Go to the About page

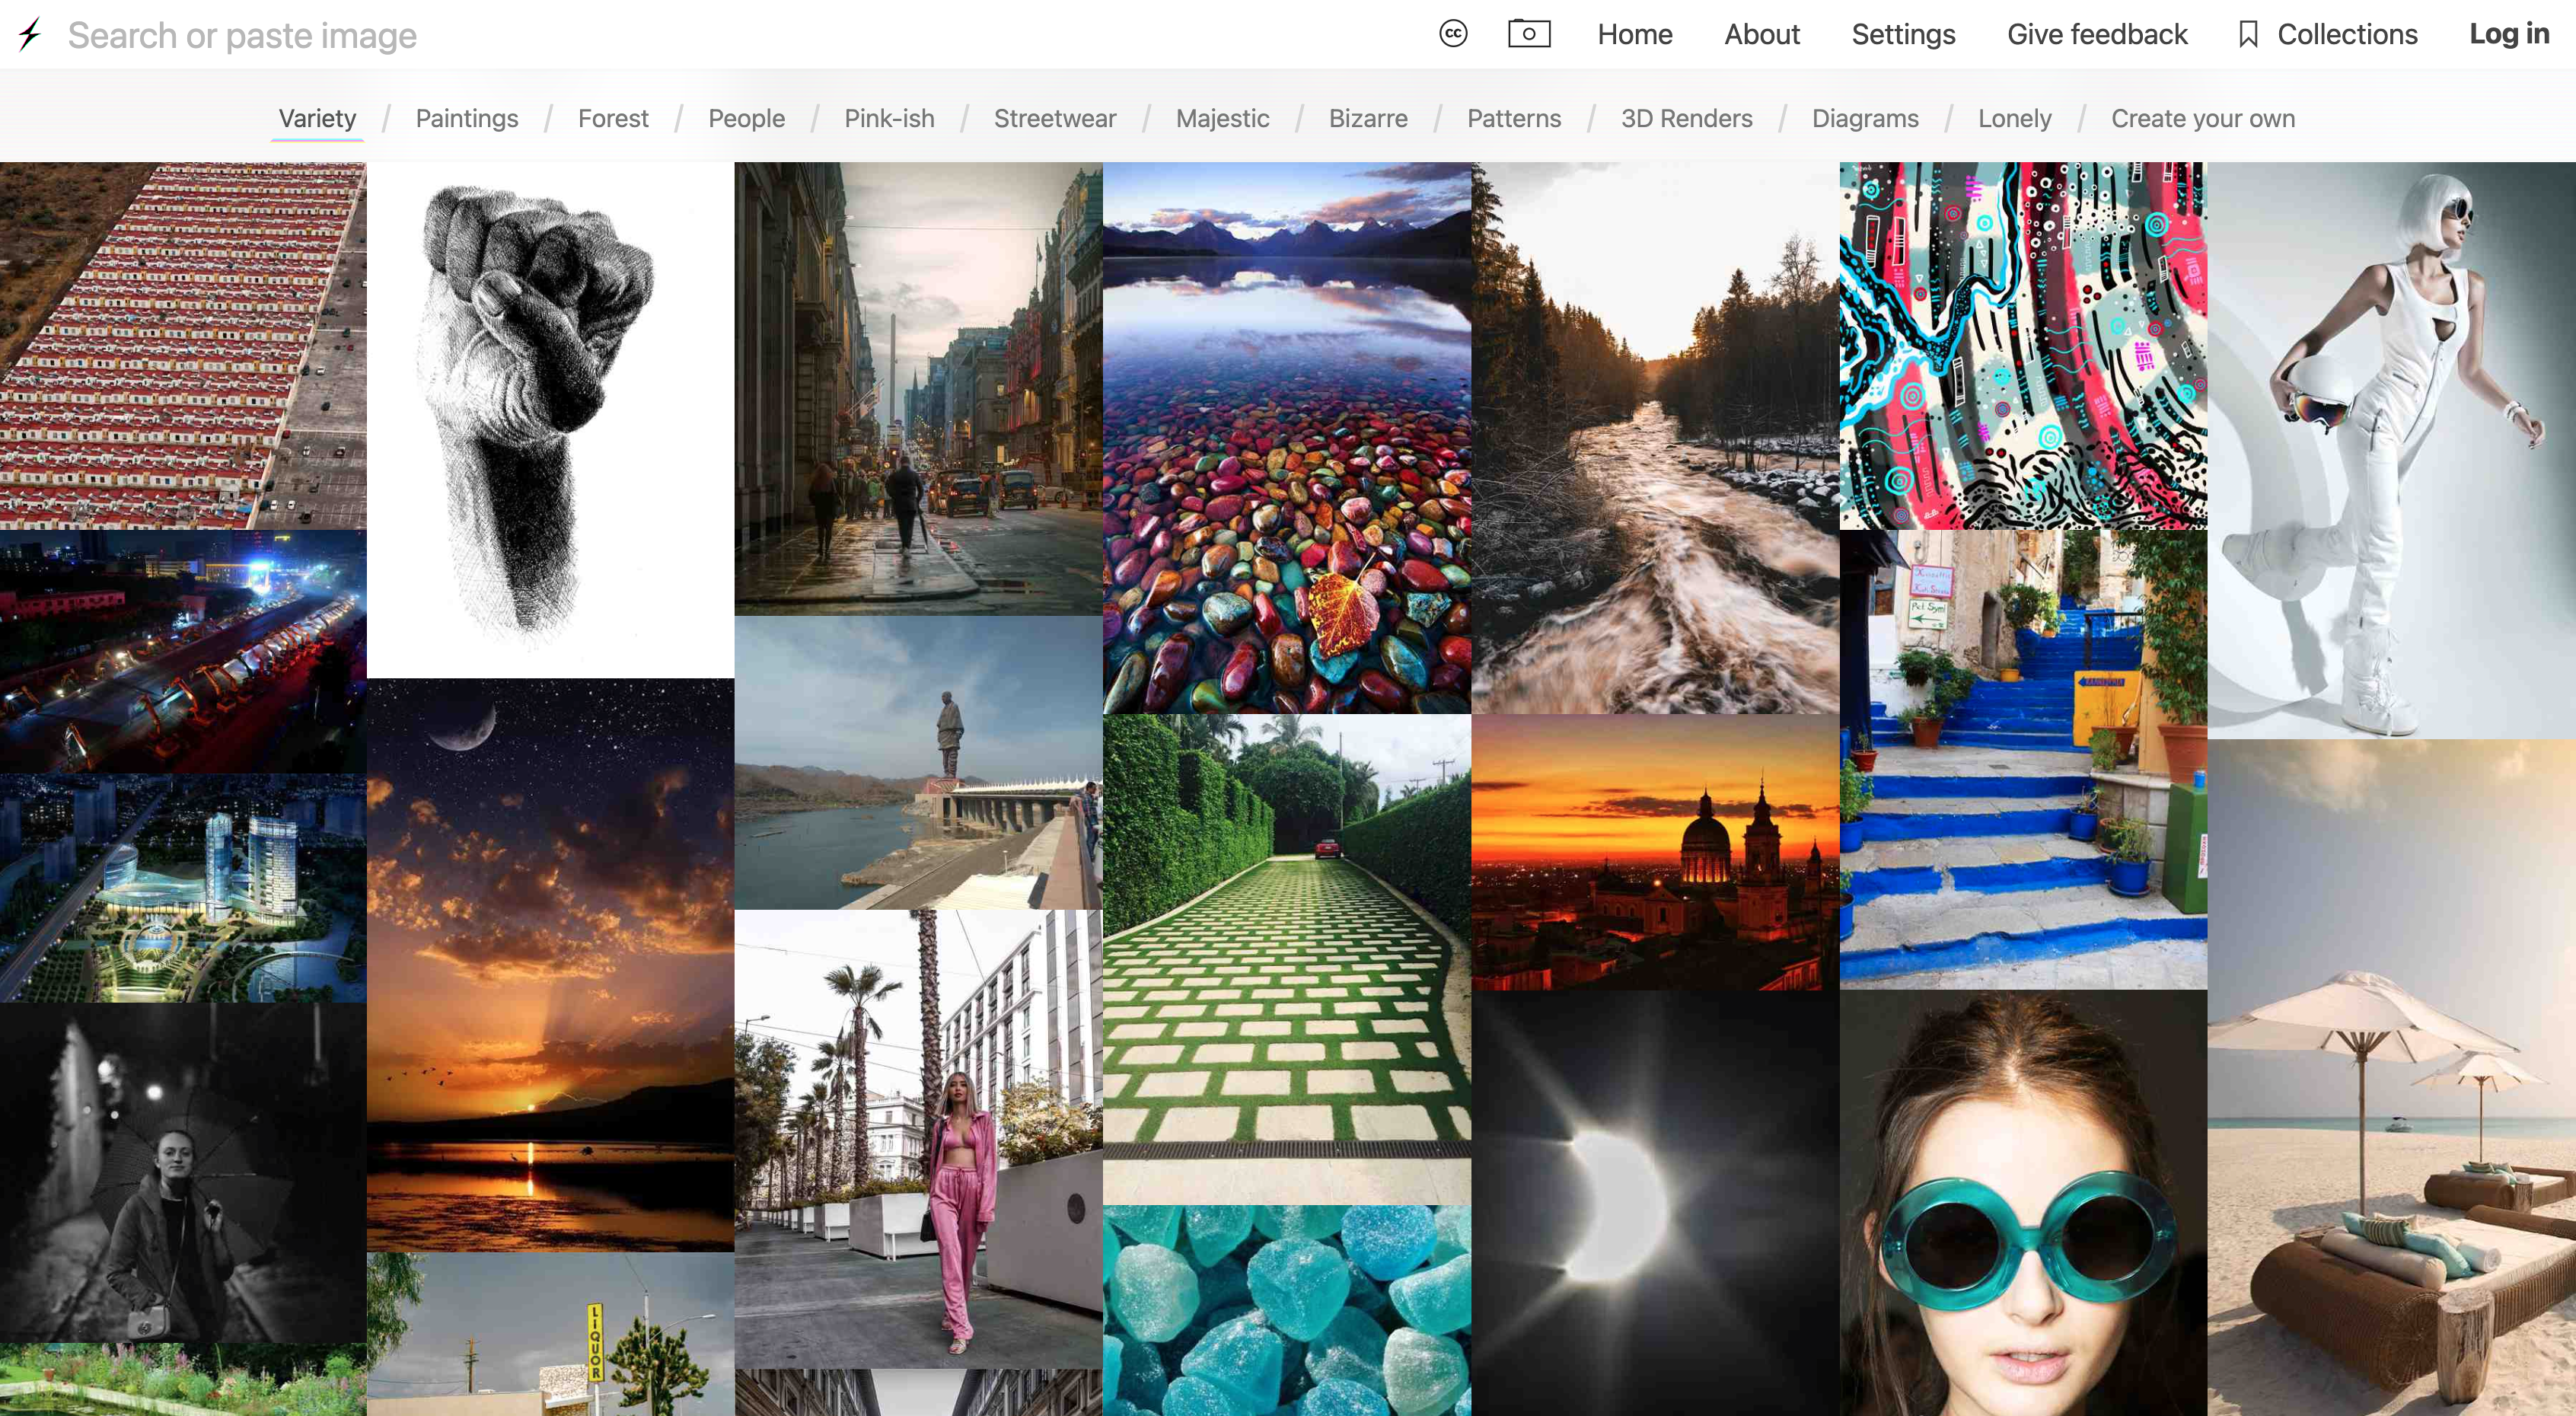coord(1761,34)
